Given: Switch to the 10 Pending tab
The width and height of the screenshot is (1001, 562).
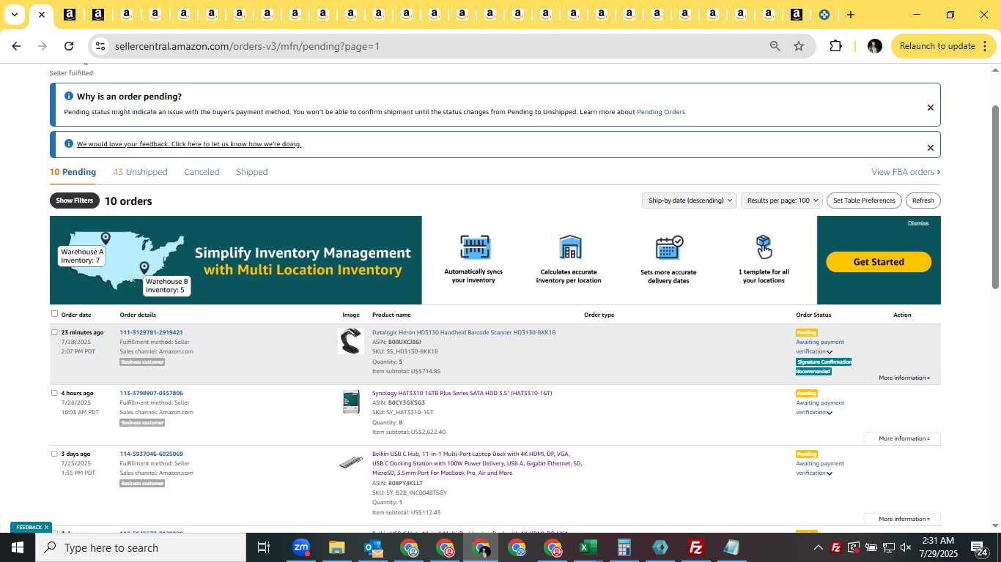Looking at the screenshot, I should click(x=73, y=172).
